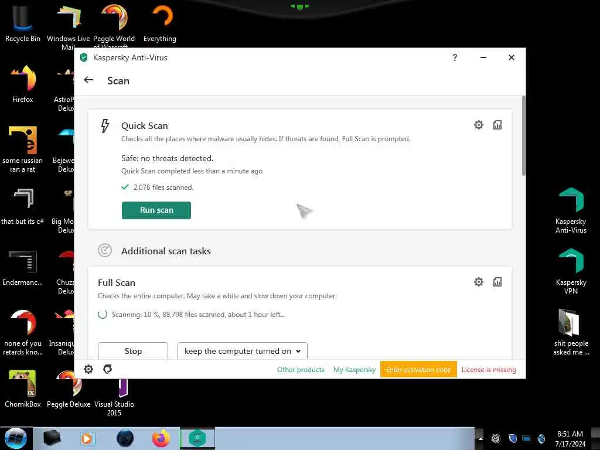
Task: Open Full Scan settings gear
Action: (x=478, y=282)
